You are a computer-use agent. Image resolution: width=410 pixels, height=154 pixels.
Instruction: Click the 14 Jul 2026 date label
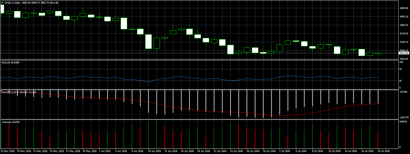pos(351,151)
